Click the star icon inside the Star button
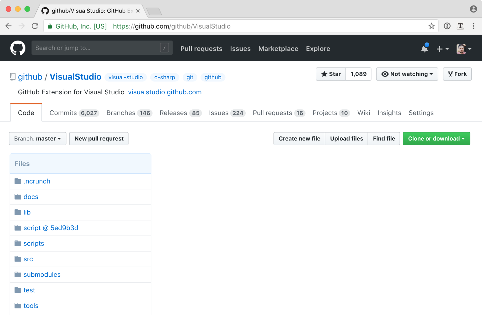The width and height of the screenshot is (482, 315). point(325,74)
